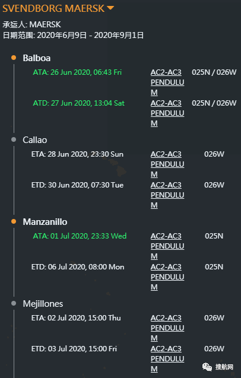The width and height of the screenshot is (241, 378).
Task: Select the Balboa port name
Action: 37,58
